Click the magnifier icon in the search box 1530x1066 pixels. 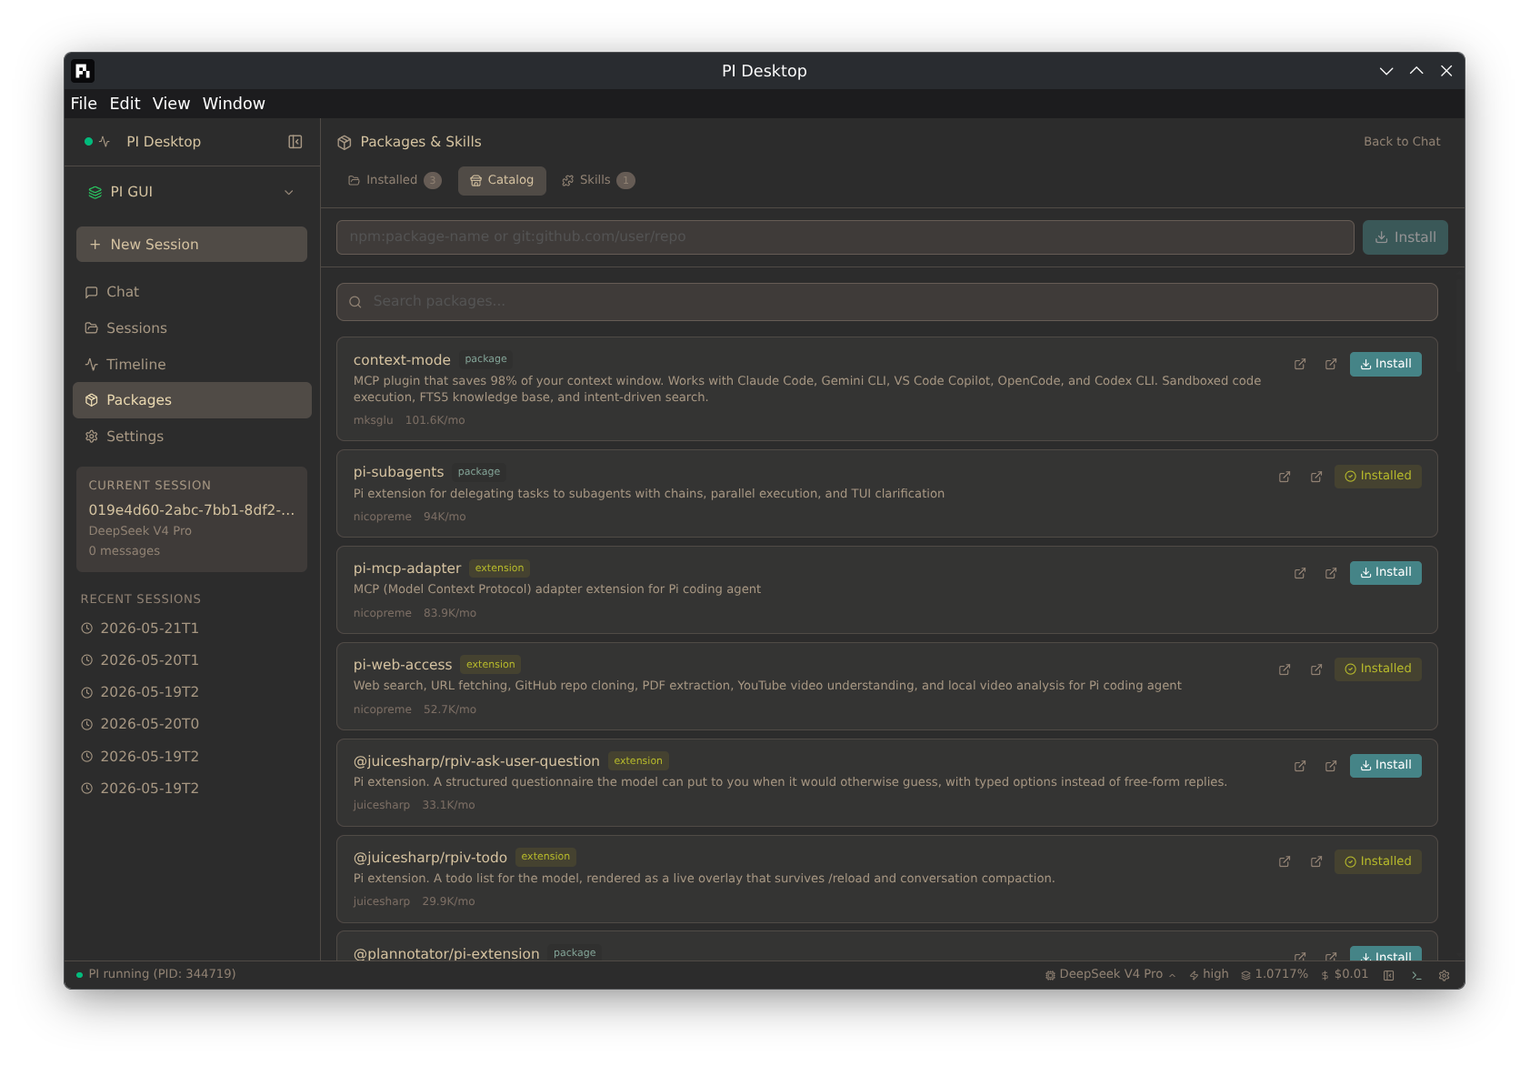pyautogui.click(x=355, y=302)
